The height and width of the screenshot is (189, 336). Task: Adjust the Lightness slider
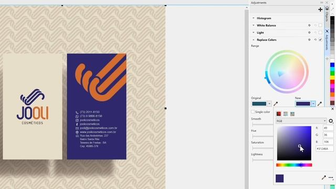click(x=262, y=160)
